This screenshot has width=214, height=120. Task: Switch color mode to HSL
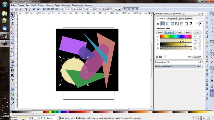point(169,32)
